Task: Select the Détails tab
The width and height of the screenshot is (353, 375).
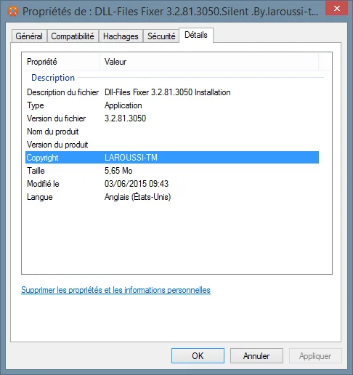Action: [x=196, y=35]
